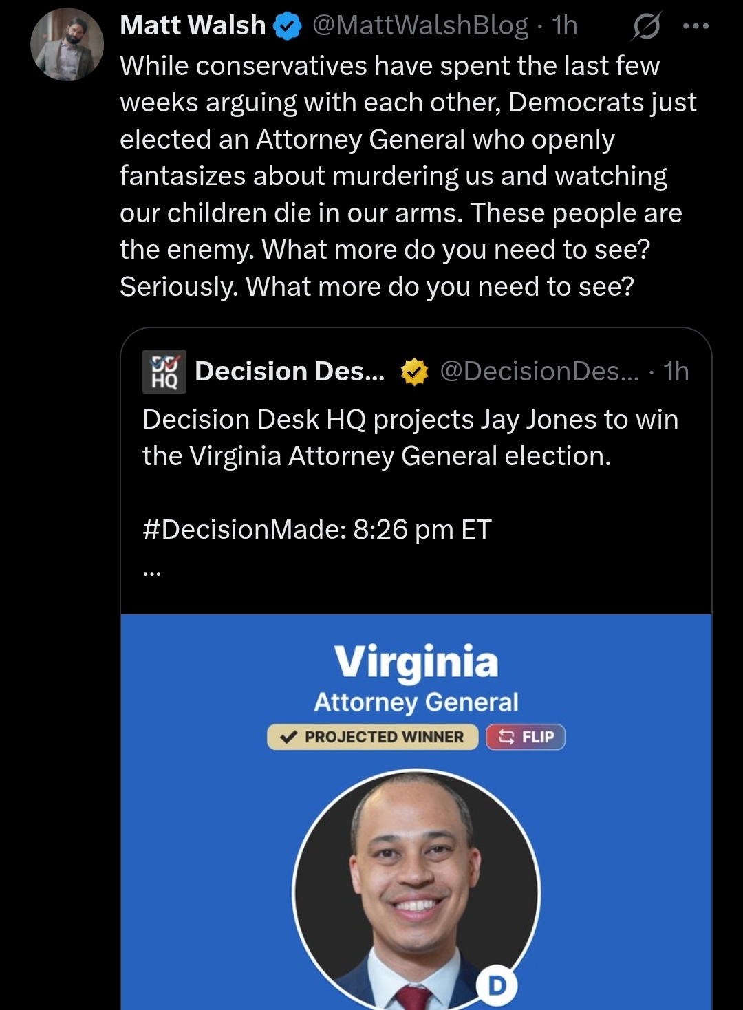Open the Decision Des... display name

pyautogui.click(x=290, y=372)
